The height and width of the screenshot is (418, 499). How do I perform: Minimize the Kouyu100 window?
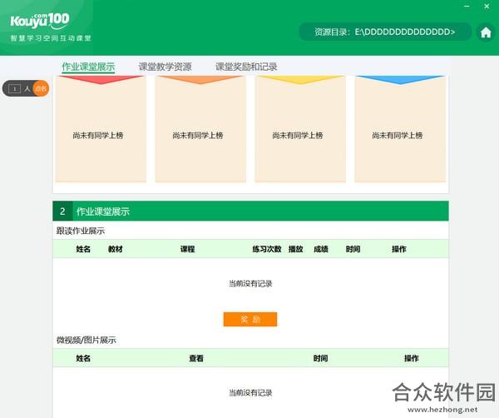467,6
